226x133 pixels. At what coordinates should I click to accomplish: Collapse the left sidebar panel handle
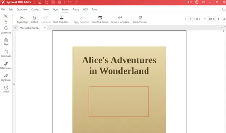tap(14, 84)
